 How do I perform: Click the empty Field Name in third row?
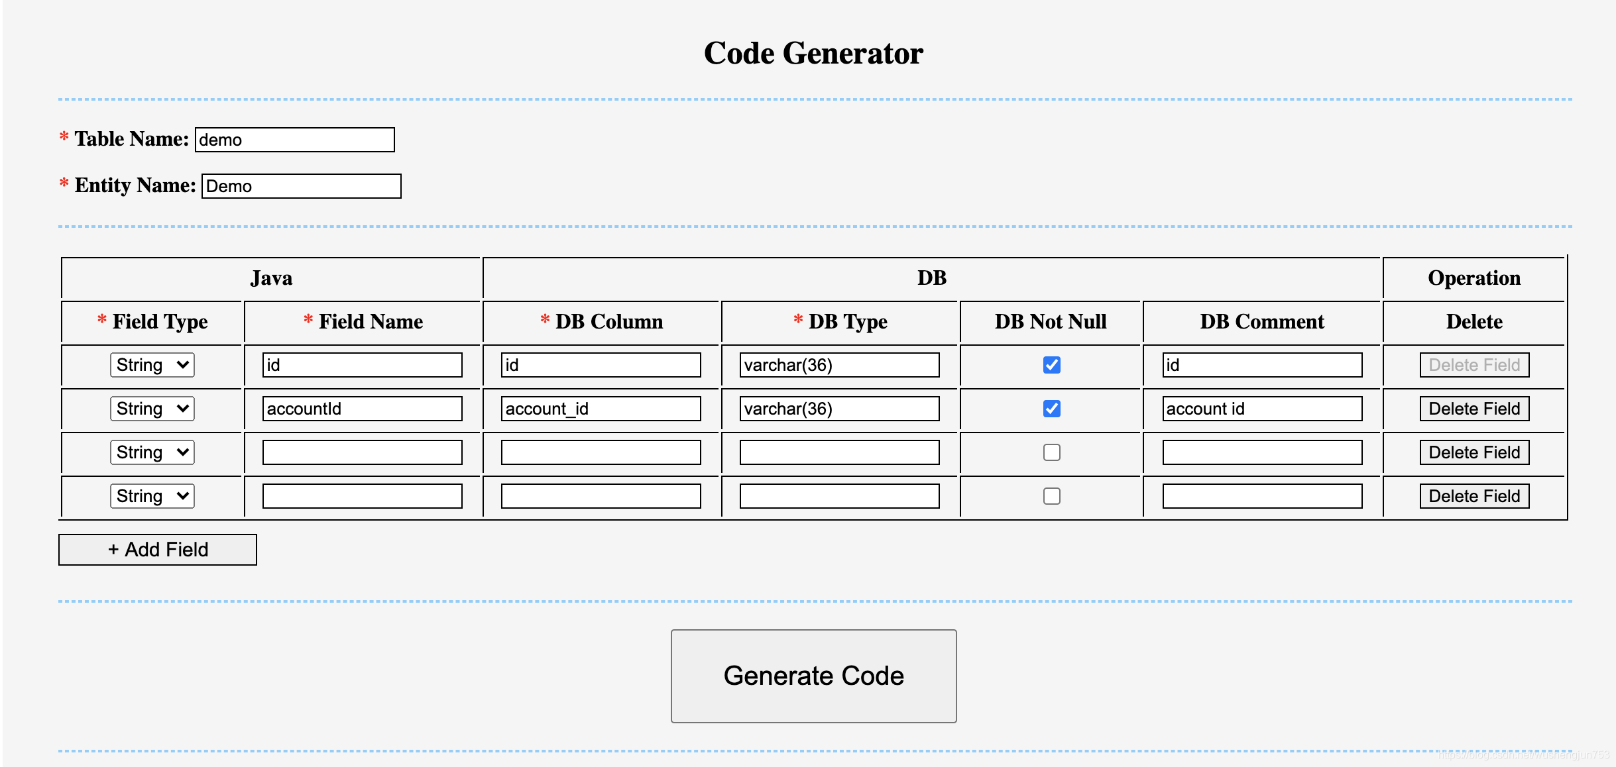362,452
